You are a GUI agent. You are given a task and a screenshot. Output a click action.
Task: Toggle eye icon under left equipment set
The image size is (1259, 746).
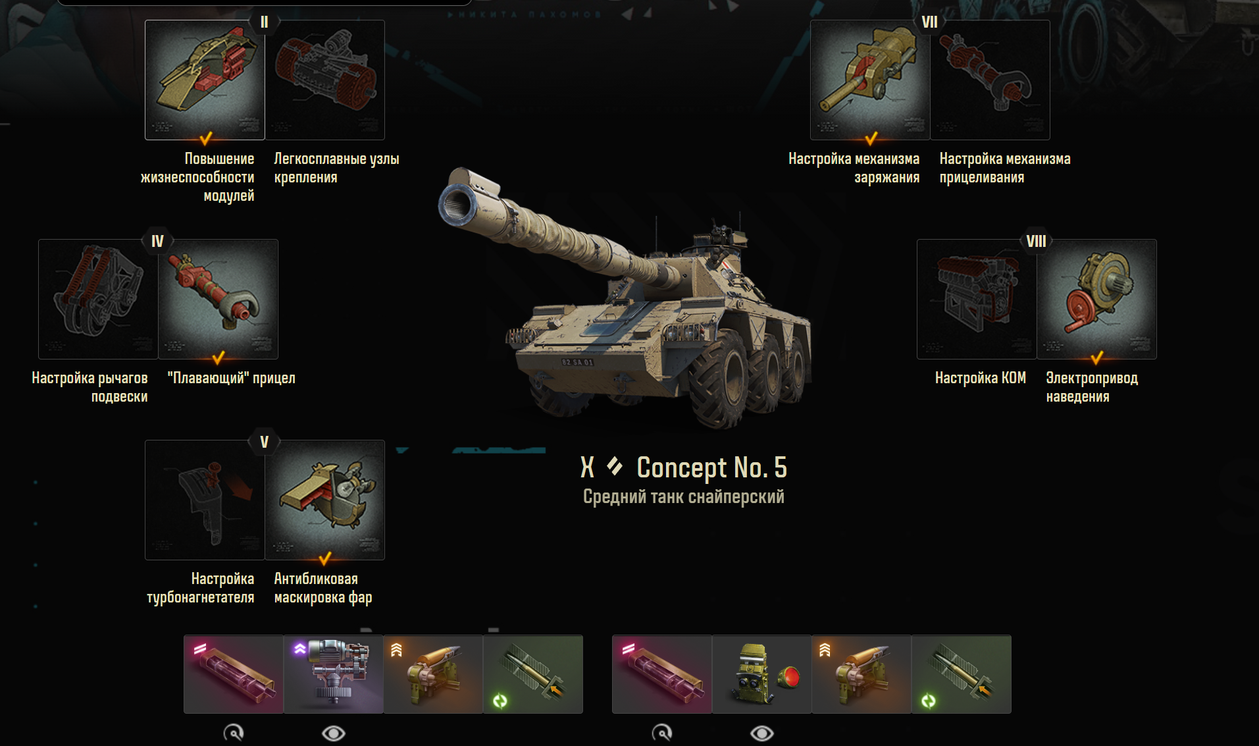(x=334, y=733)
